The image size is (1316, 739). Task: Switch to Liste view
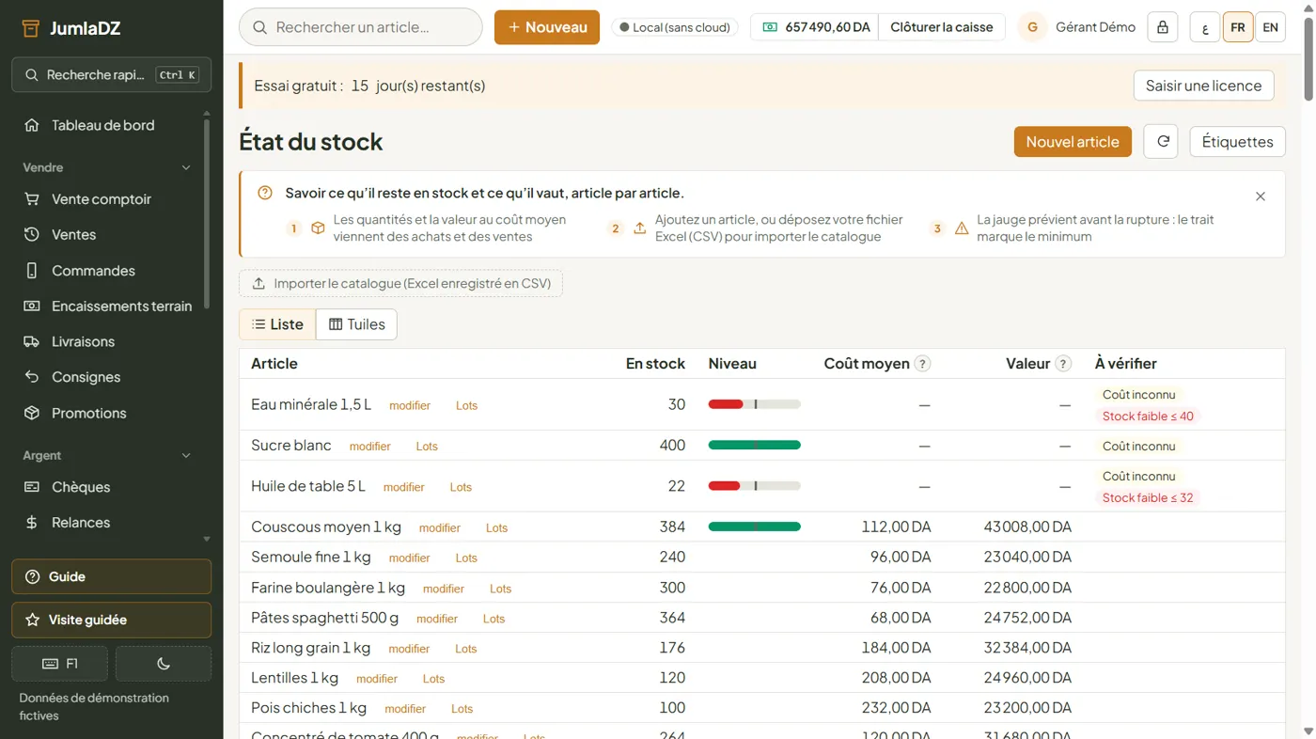click(x=277, y=324)
